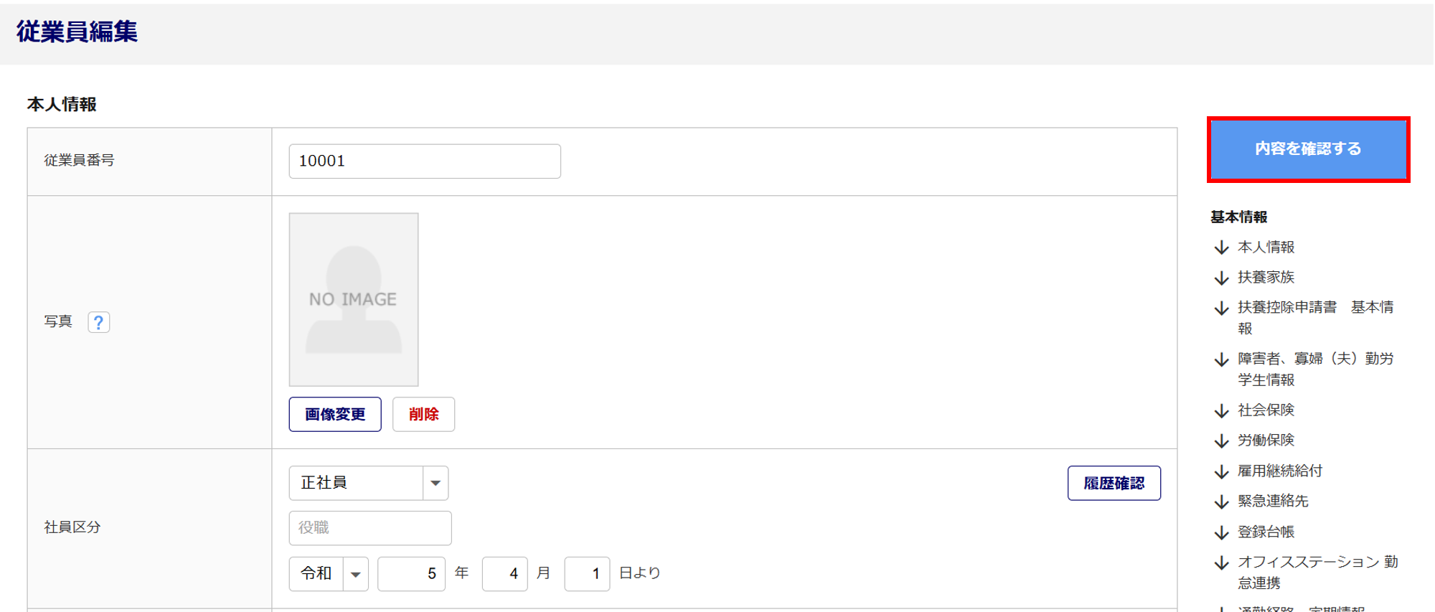1435x612 pixels.
Task: Click the arrow icon beside 本人情報
Action: (1221, 248)
